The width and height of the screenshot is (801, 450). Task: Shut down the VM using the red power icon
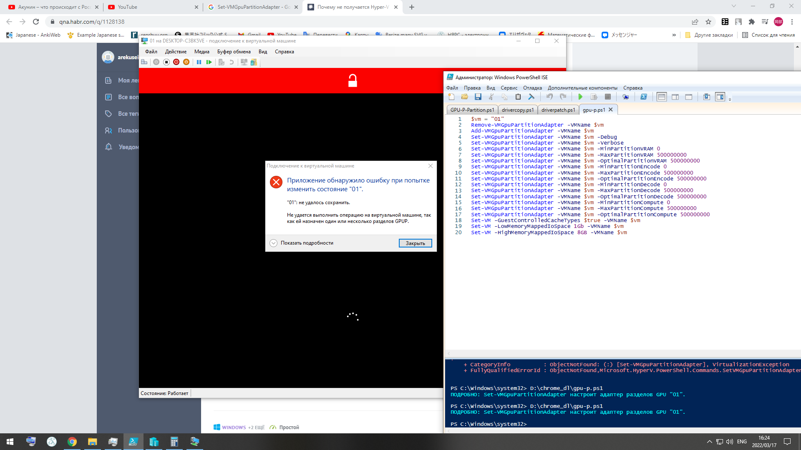[x=176, y=62]
